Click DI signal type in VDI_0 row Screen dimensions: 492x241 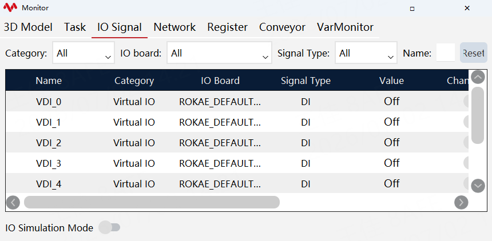click(305, 102)
